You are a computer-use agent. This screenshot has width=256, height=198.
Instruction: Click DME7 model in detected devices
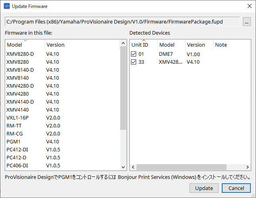point(166,54)
